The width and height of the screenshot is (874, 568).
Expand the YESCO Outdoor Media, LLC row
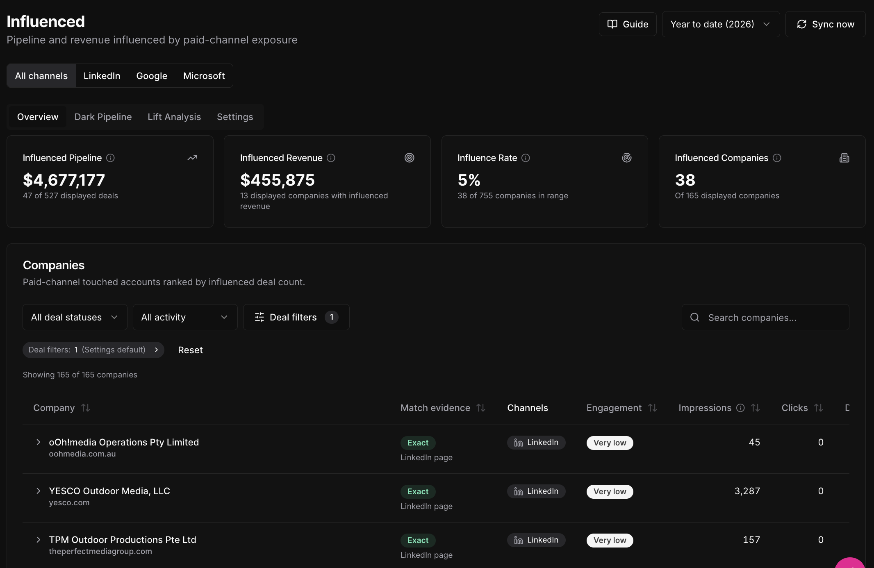(x=38, y=491)
